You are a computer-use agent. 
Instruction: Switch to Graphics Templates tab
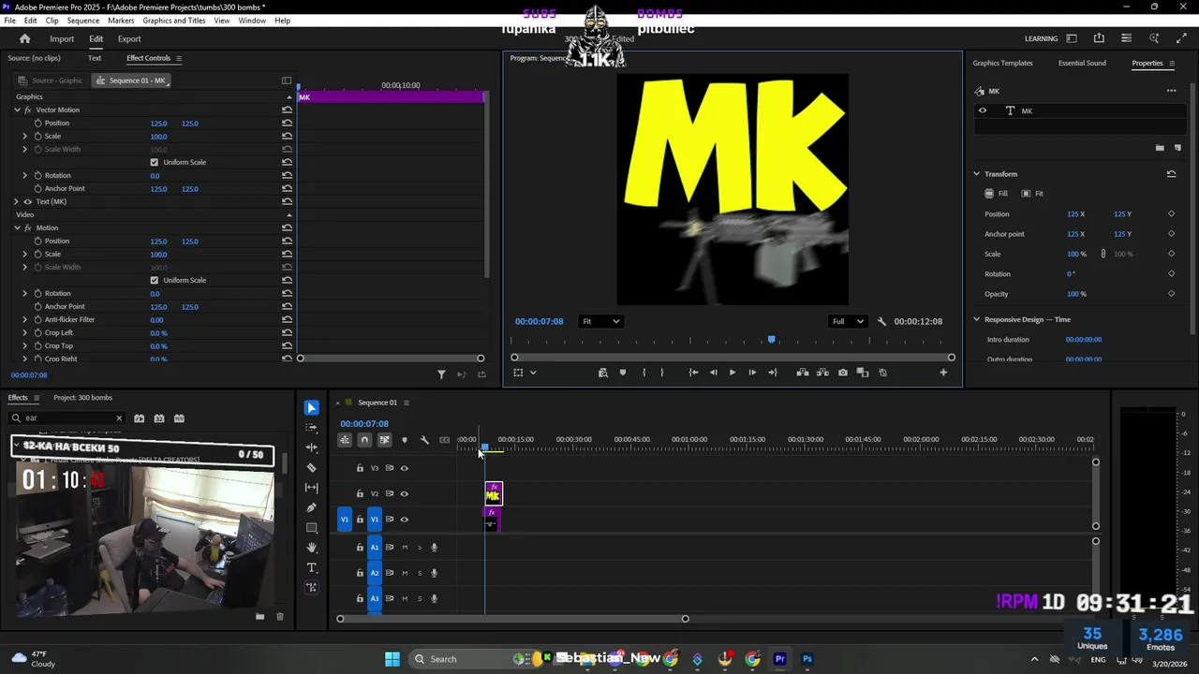pyautogui.click(x=1002, y=63)
